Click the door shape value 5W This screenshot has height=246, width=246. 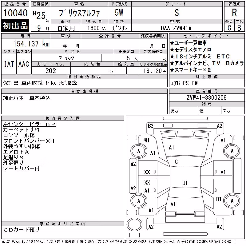tap(119, 13)
